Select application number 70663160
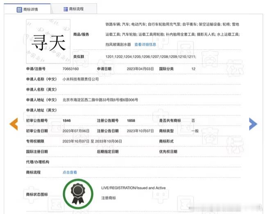 [x=70, y=69]
